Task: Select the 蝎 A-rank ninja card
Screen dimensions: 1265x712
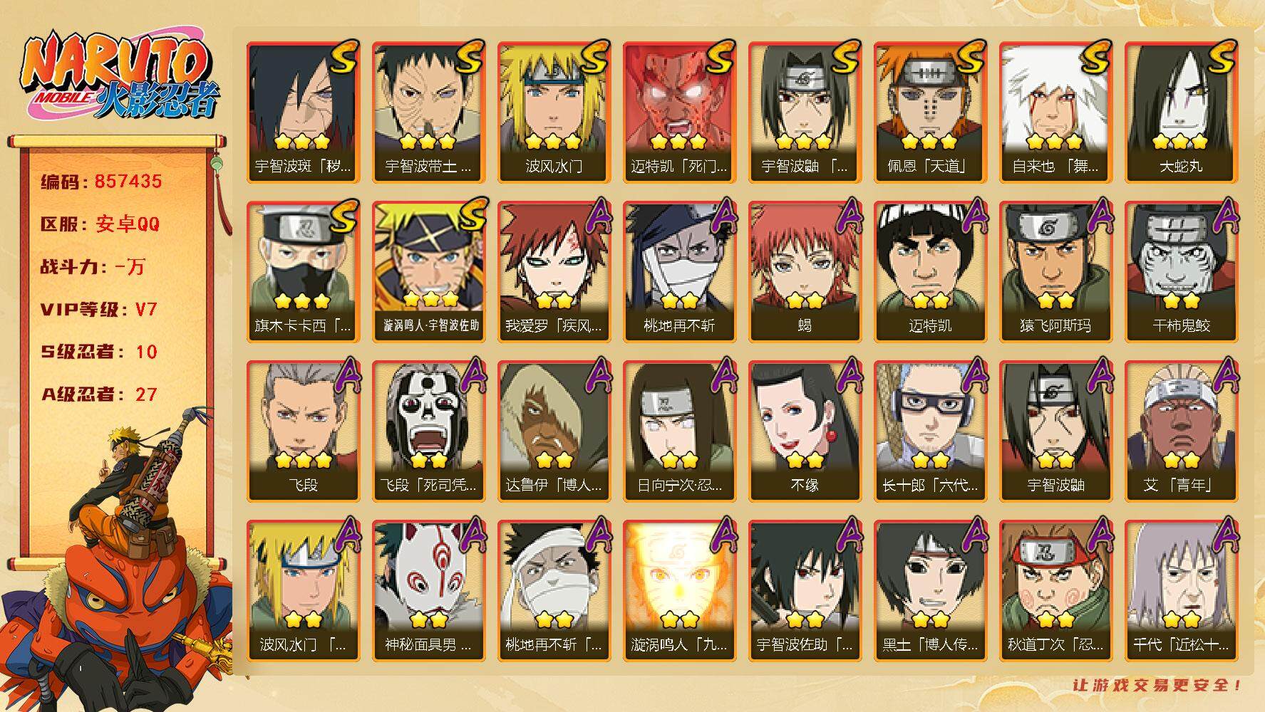Action: coord(805,271)
